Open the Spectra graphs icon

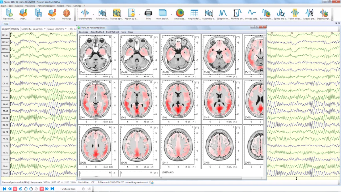point(309,13)
